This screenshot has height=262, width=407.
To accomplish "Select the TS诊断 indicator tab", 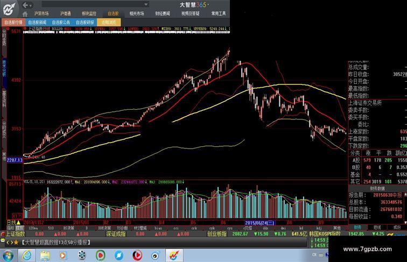I will tap(122, 228).
